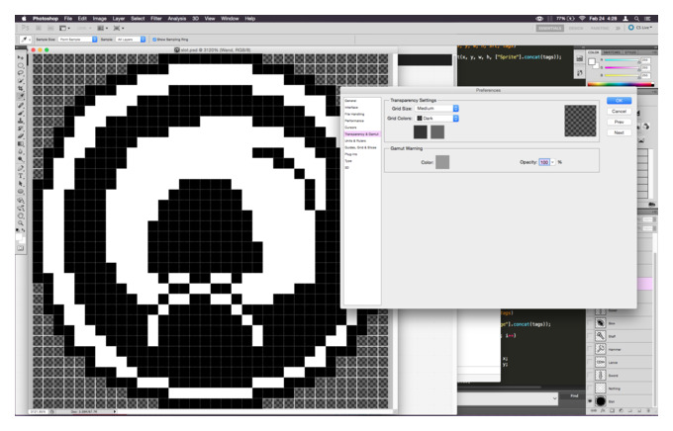Viewport: 673px width, 431px height.
Task: Select the Quick Selection tool
Action: tap(20, 81)
